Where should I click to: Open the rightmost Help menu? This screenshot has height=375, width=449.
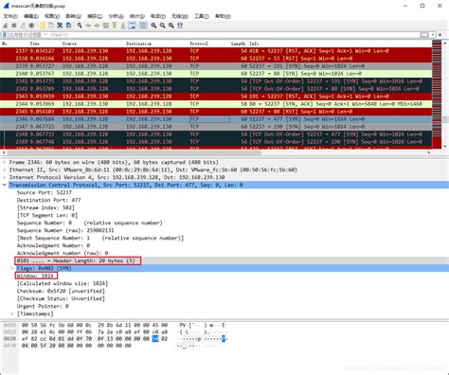coord(223,16)
